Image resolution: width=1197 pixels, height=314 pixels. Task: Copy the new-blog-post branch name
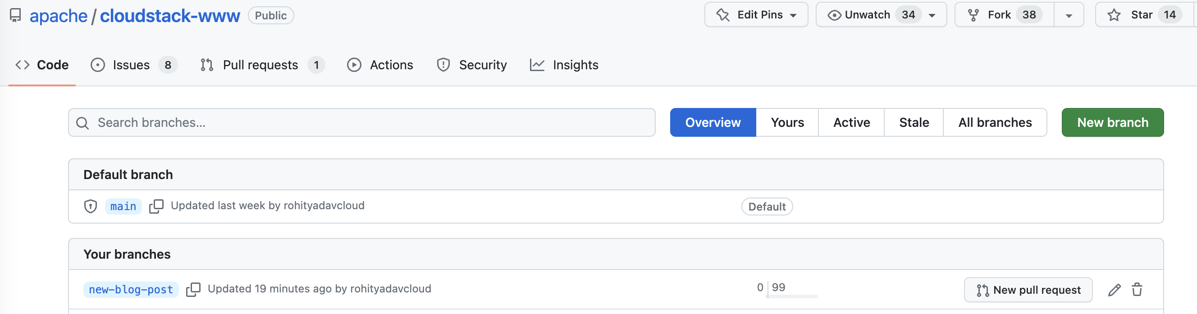coord(193,289)
